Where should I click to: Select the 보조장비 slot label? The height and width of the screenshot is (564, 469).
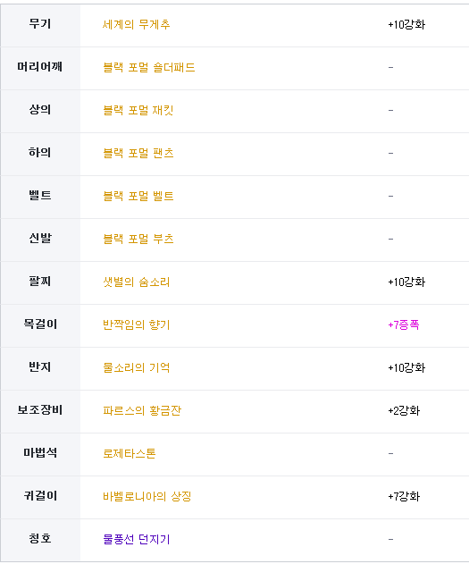[x=40, y=410]
